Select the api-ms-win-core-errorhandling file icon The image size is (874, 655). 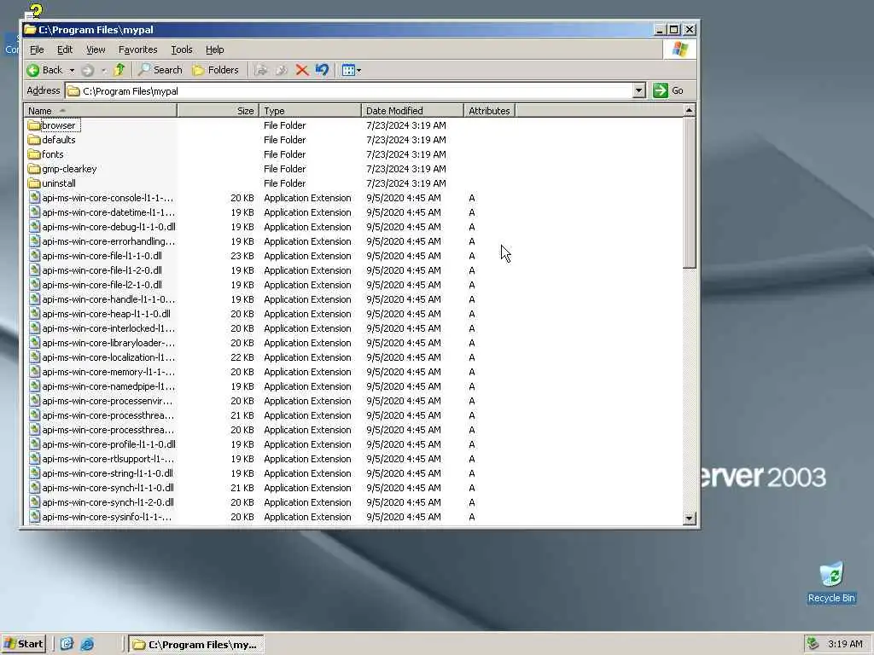pos(34,241)
